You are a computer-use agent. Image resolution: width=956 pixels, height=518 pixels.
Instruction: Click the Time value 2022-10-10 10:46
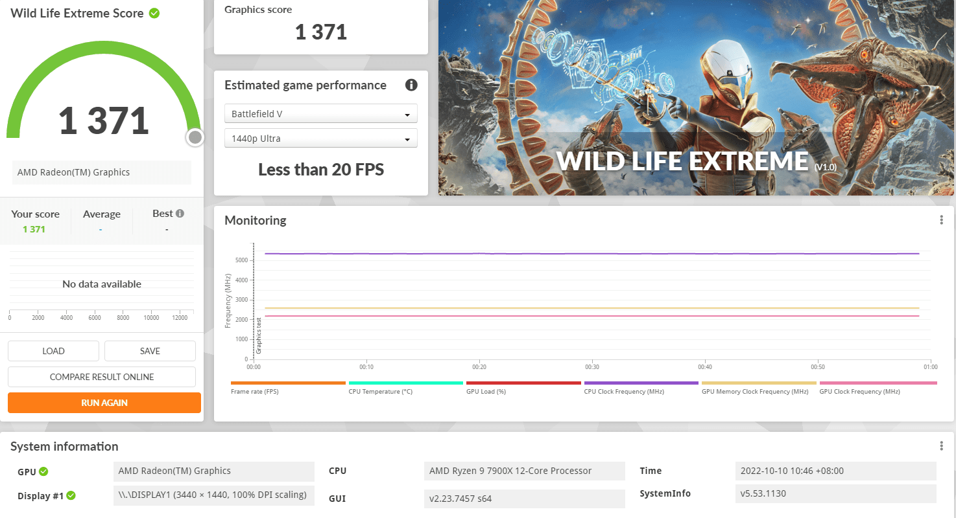click(836, 471)
